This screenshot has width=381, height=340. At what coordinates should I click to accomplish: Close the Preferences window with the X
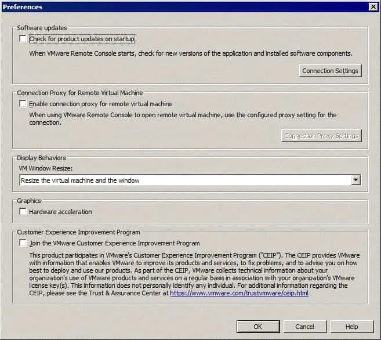372,6
